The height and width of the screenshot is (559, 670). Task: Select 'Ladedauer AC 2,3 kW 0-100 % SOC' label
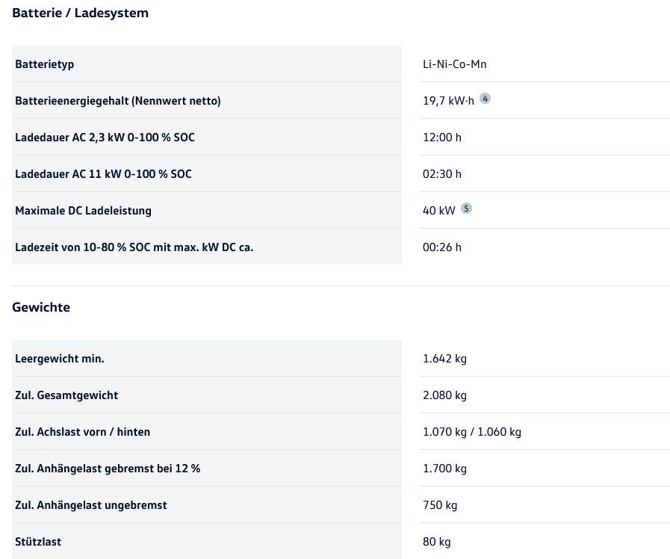[105, 138]
